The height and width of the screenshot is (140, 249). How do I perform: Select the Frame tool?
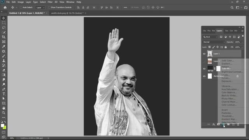click(4, 42)
